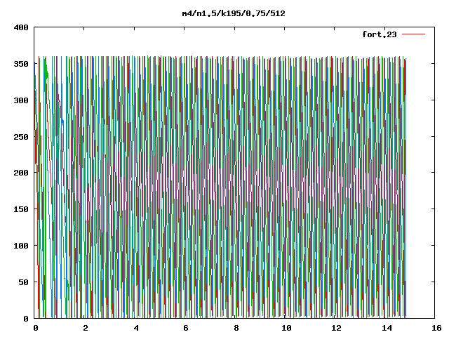Viewport: 449px width, 337px height.
Task: Click y-axis label 0
Action: click(26, 318)
